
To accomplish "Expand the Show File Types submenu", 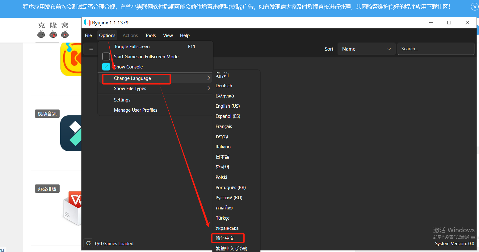I will [155, 89].
